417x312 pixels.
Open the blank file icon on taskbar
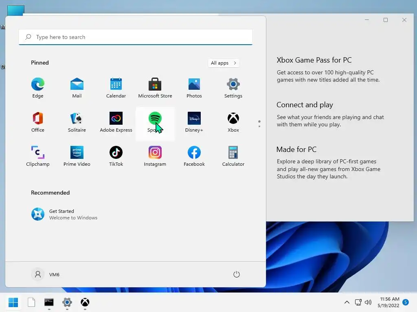coord(31,302)
